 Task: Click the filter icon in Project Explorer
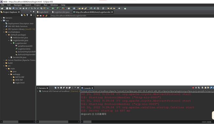[27, 15]
